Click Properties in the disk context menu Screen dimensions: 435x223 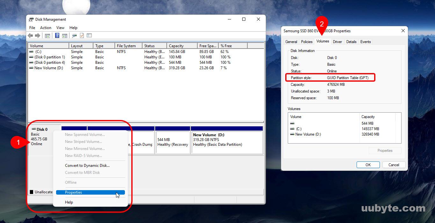[74, 192]
